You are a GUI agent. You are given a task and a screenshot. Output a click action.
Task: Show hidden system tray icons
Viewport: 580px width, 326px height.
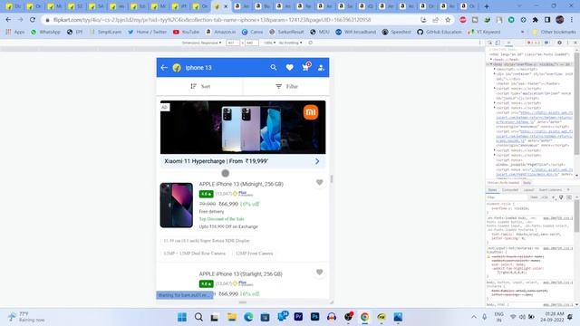point(474,317)
